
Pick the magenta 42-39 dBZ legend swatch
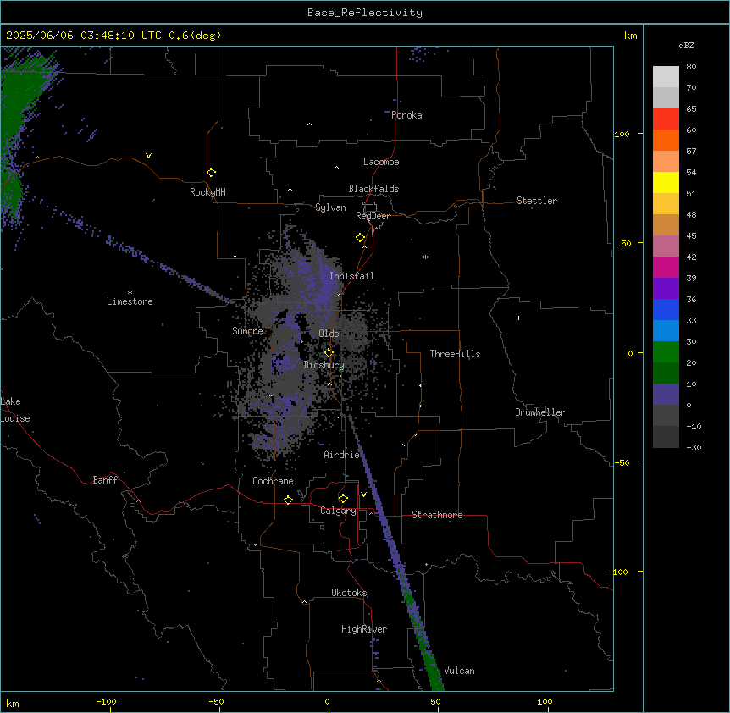point(666,267)
